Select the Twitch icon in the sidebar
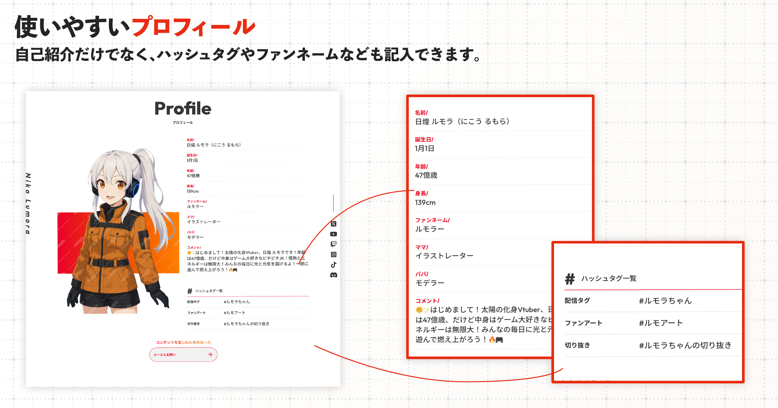778x408 pixels. [334, 244]
